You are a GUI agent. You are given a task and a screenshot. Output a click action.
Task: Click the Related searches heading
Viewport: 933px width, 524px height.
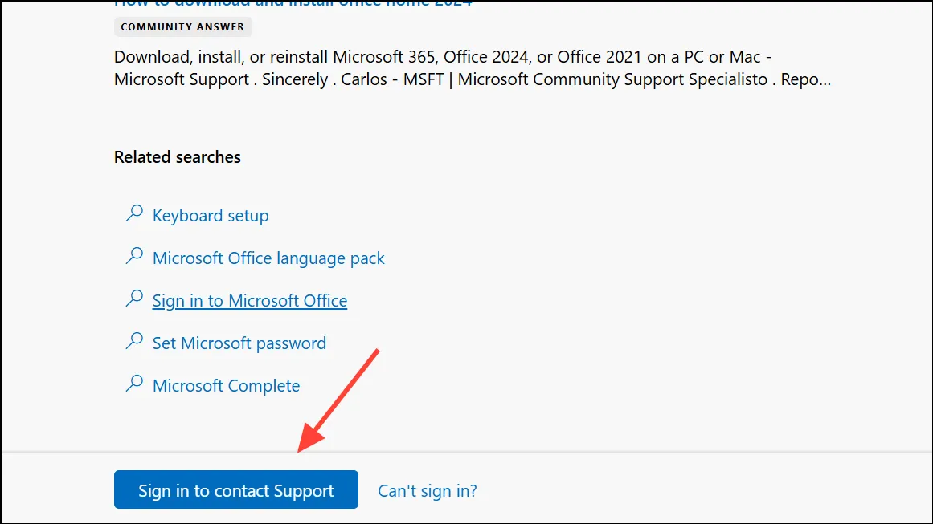(x=178, y=156)
